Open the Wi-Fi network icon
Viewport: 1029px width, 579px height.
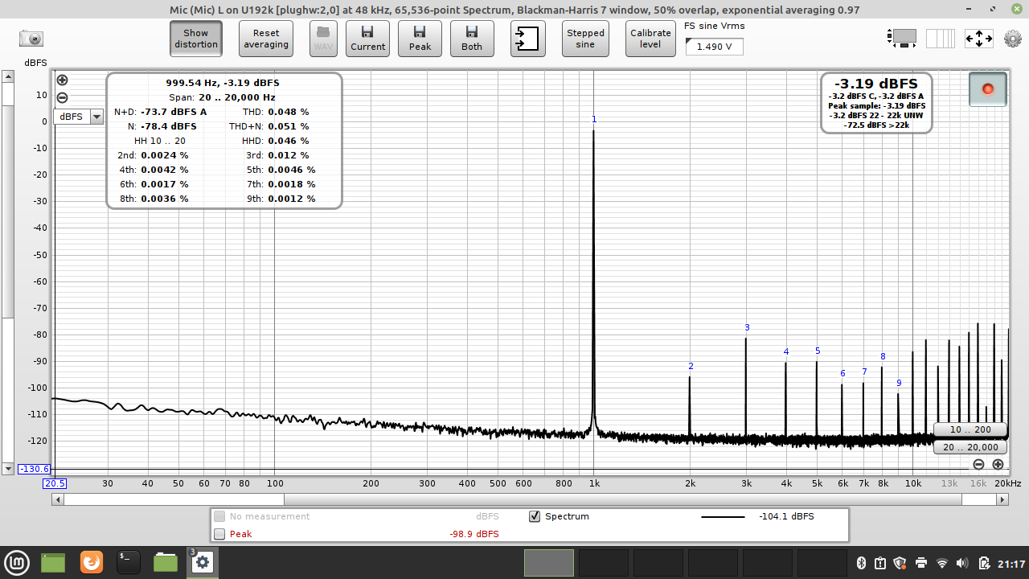[x=942, y=562]
